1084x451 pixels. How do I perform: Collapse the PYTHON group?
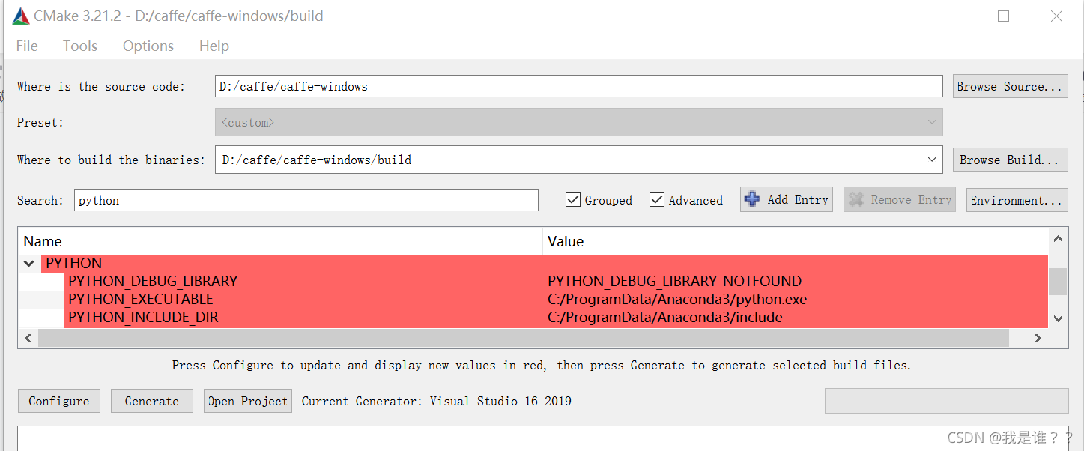tap(28, 263)
